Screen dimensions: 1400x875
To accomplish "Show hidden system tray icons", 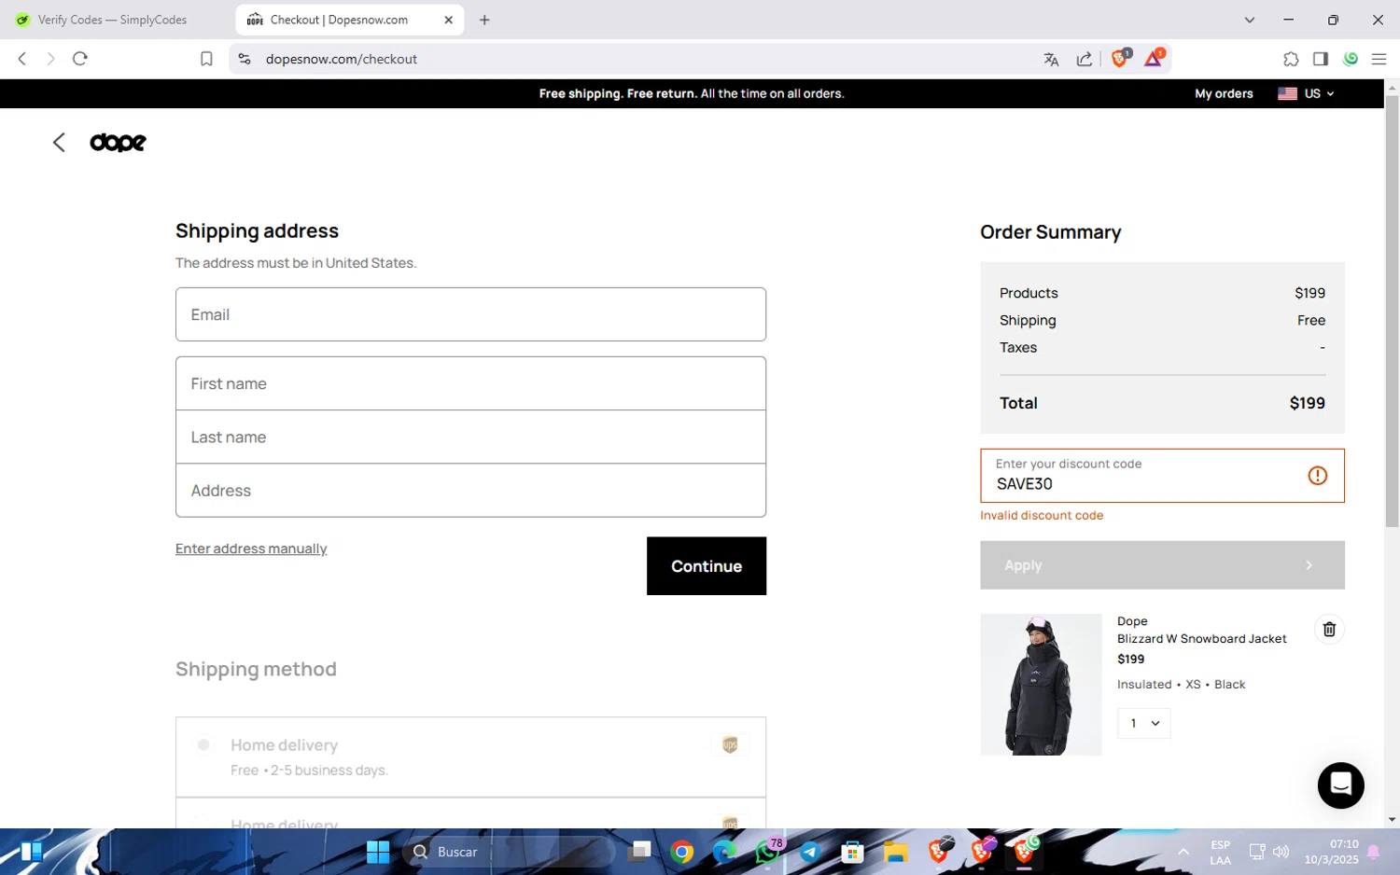I will pos(1183,852).
